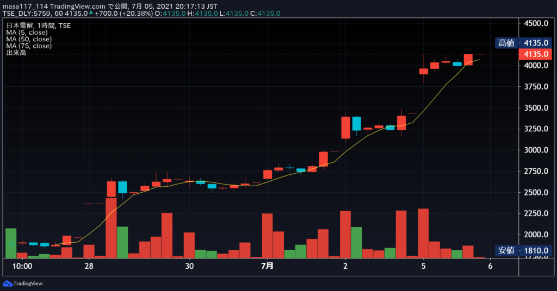Click the H:4135.0 high value in header
Image resolution: width=557 pixels, height=291 pixels.
point(202,14)
